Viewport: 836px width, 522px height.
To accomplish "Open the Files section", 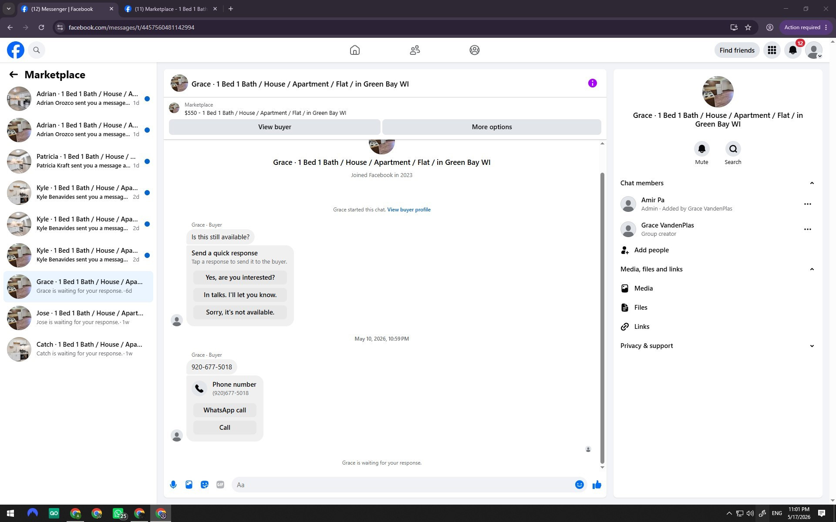I will [717, 308].
